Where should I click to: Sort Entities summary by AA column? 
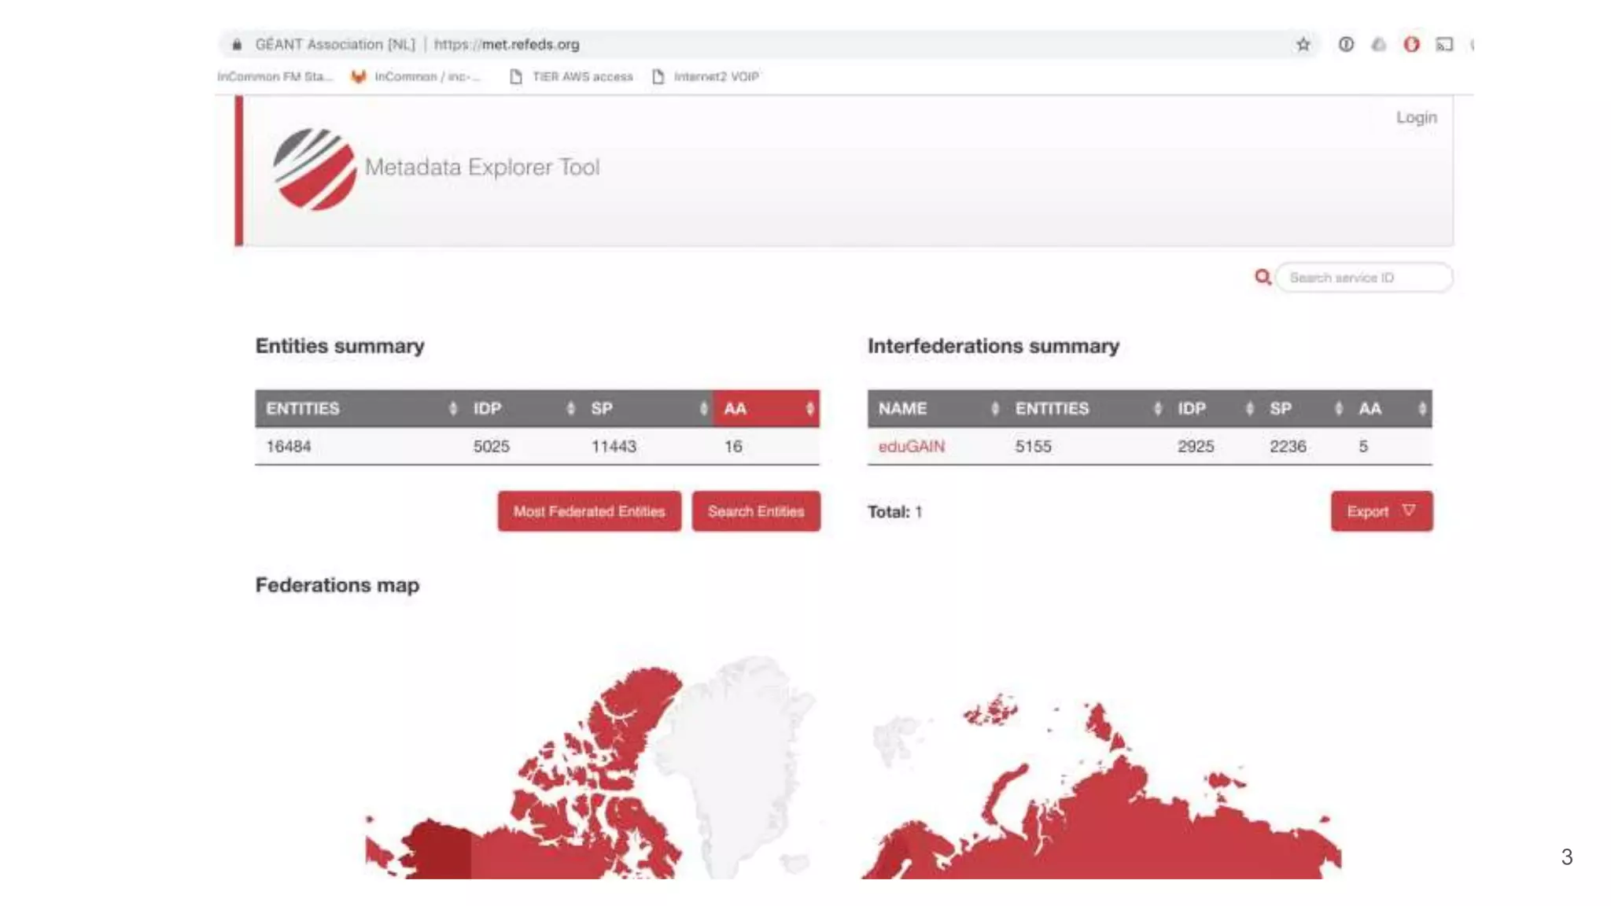click(x=765, y=408)
